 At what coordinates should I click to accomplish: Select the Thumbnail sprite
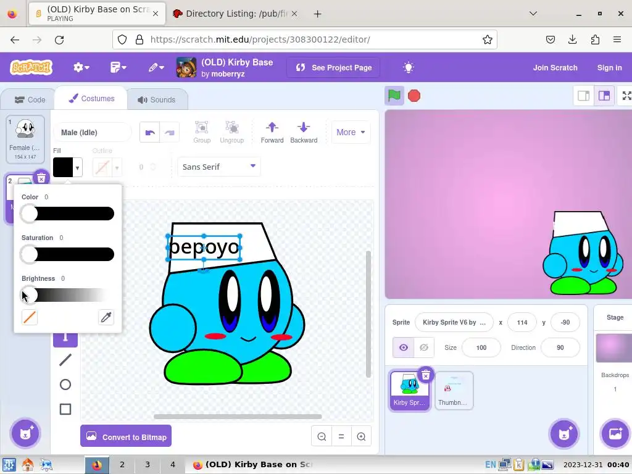(454, 390)
